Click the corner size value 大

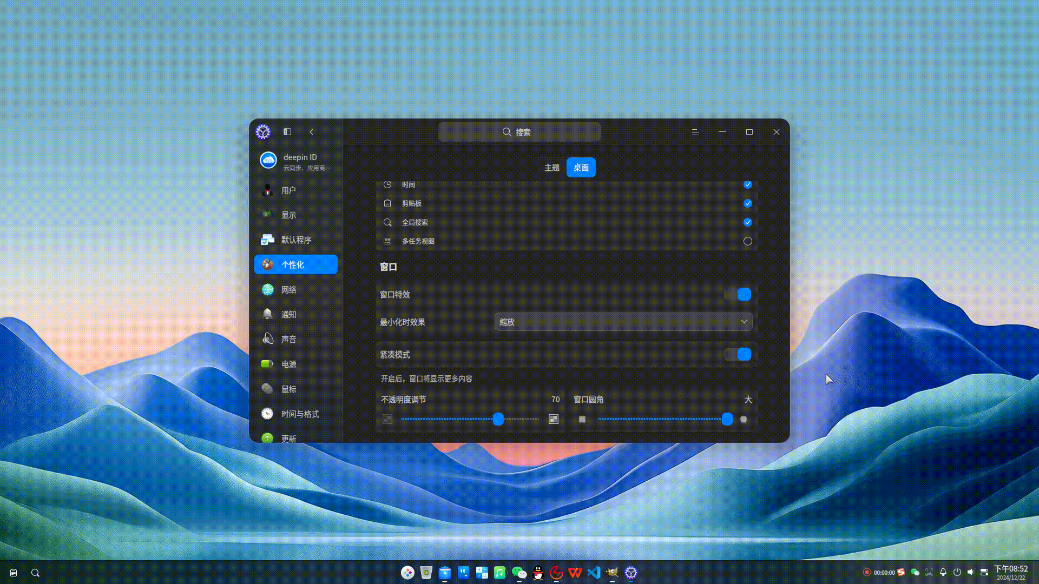pos(748,400)
